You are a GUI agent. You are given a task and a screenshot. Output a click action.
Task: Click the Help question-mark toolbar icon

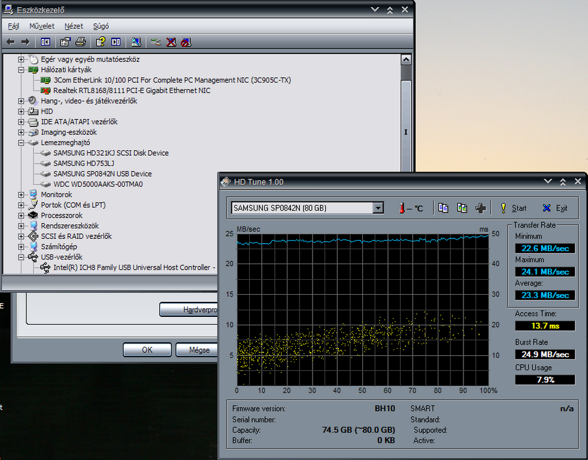[x=101, y=42]
